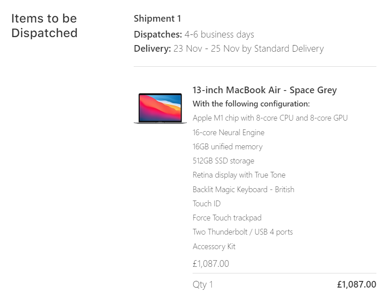Click the Dispatches 4-6 business days line
This screenshot has height=307, width=387.
click(194, 34)
